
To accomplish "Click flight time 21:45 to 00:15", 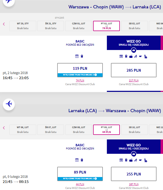I will pos(16,182).
